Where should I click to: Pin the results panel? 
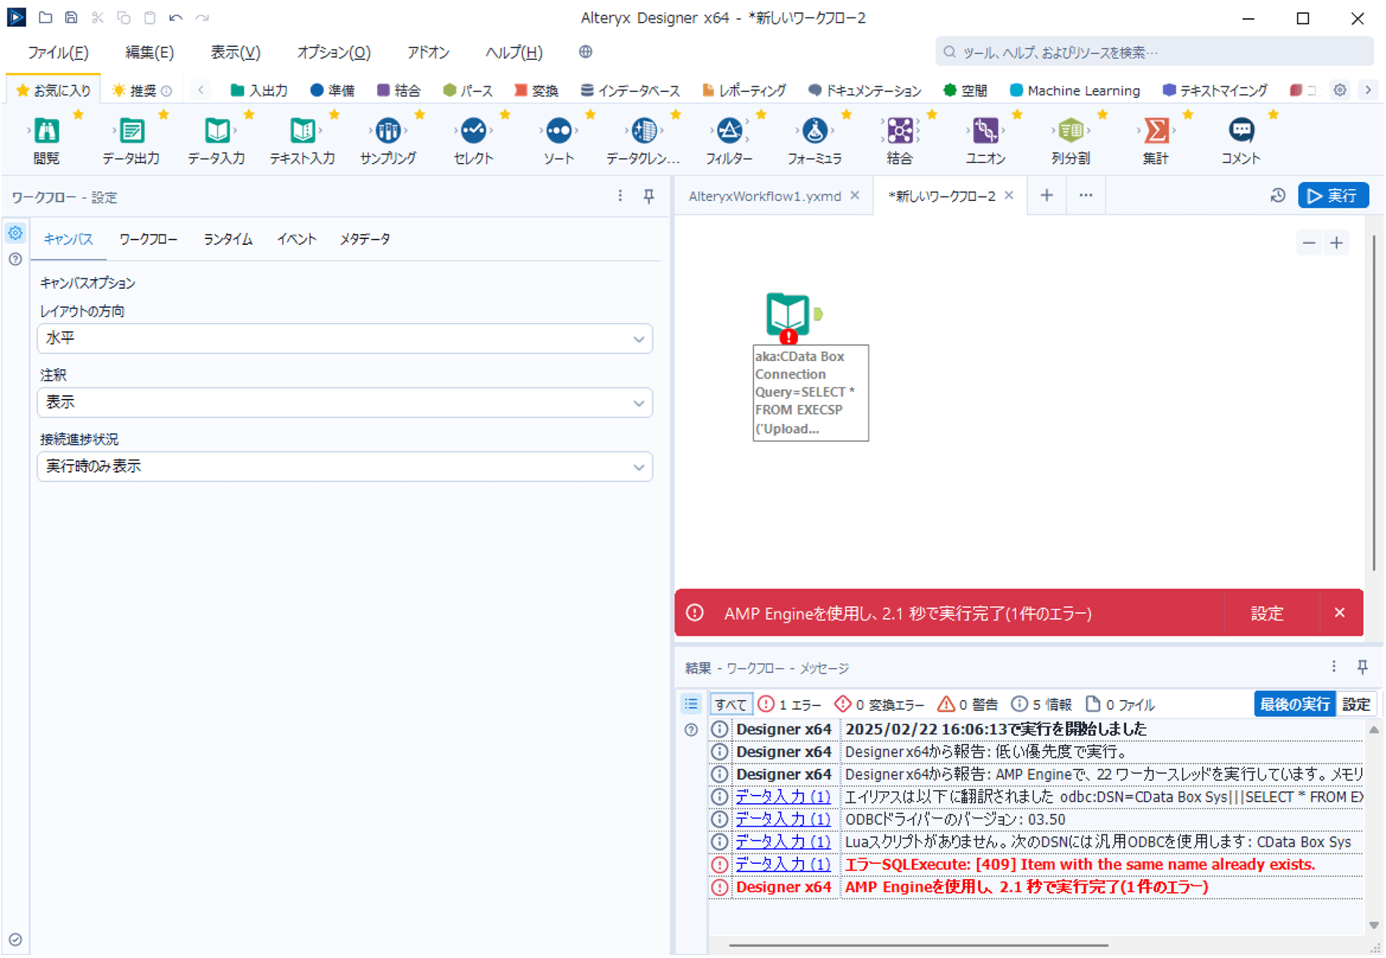point(1362,667)
